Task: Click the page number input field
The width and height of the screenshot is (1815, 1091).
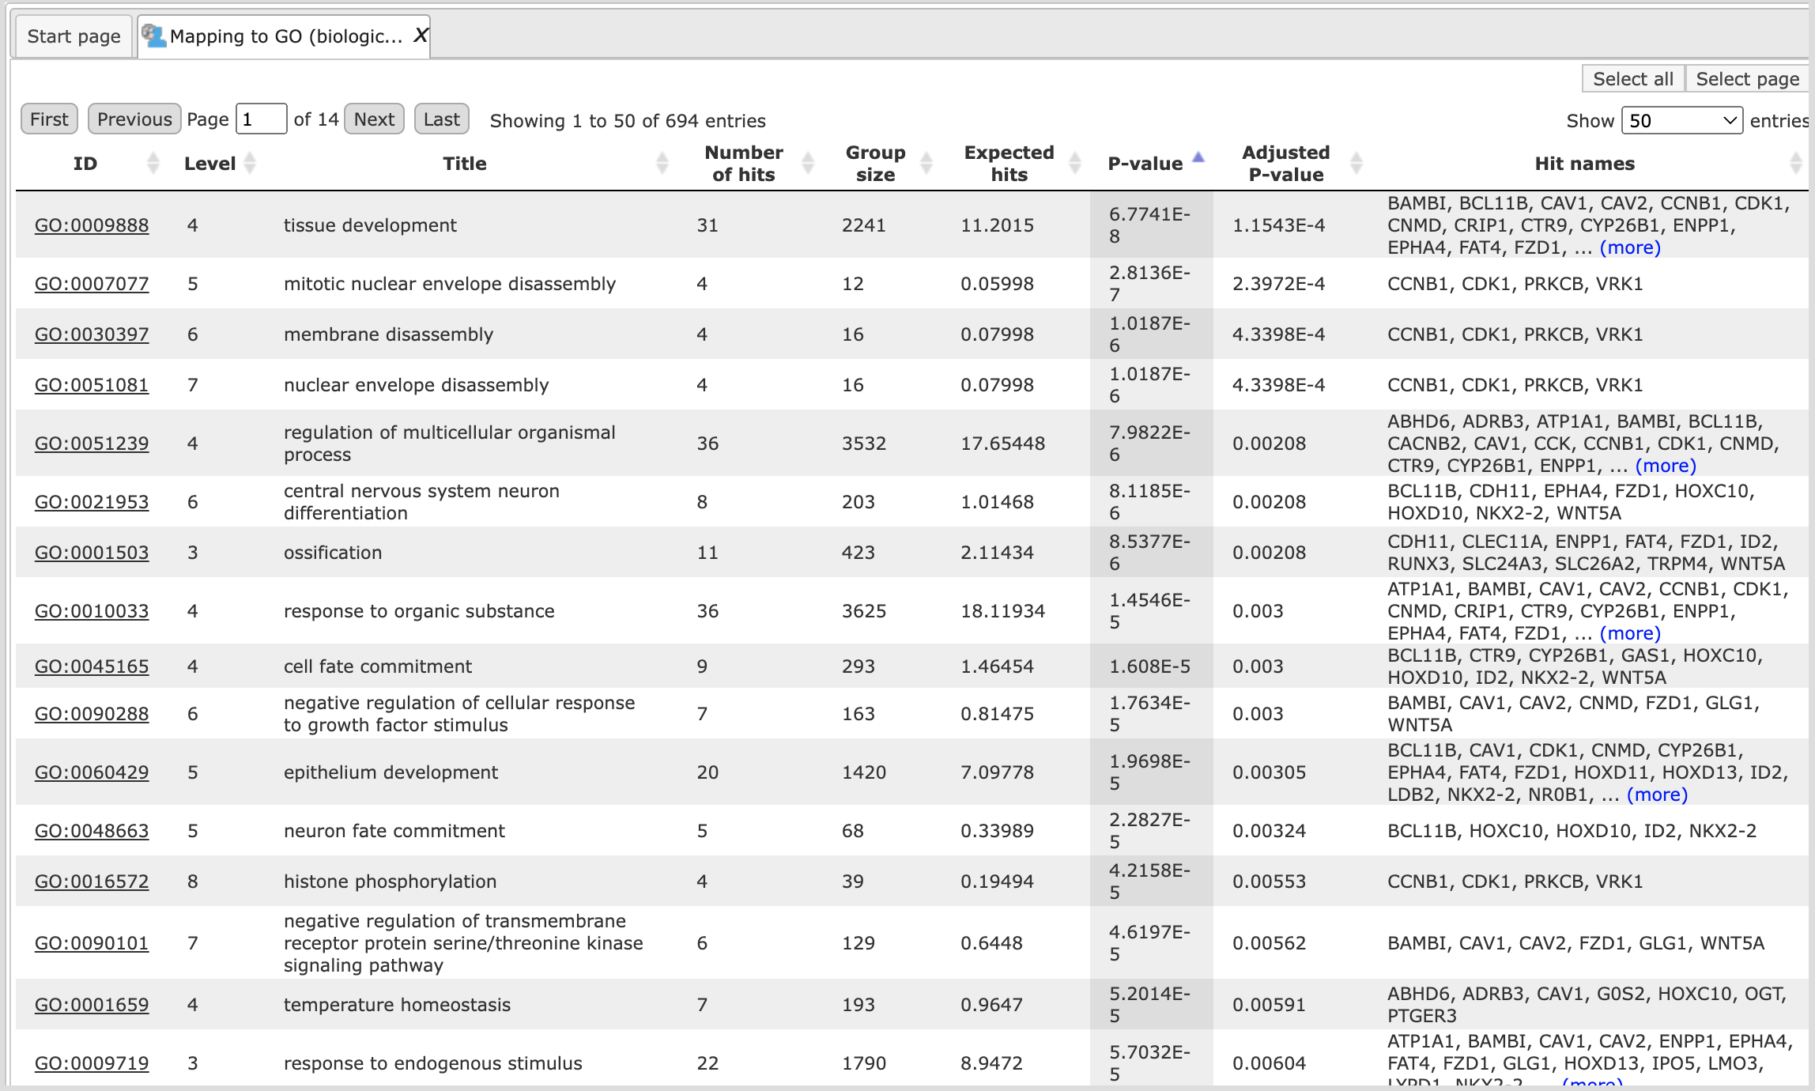Action: [x=261, y=119]
